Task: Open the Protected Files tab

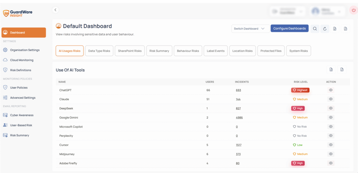Action: pos(271,51)
